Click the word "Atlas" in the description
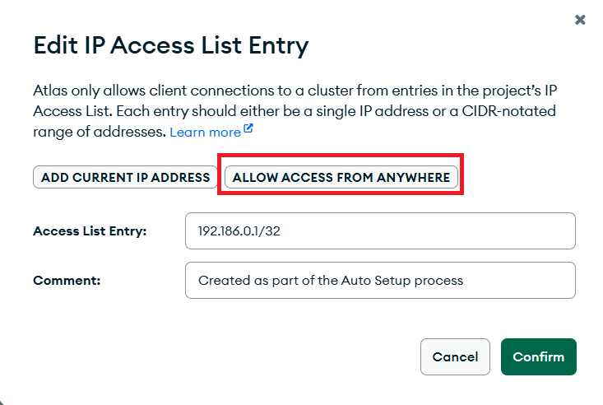Image resolution: width=603 pixels, height=405 pixels. coord(49,91)
